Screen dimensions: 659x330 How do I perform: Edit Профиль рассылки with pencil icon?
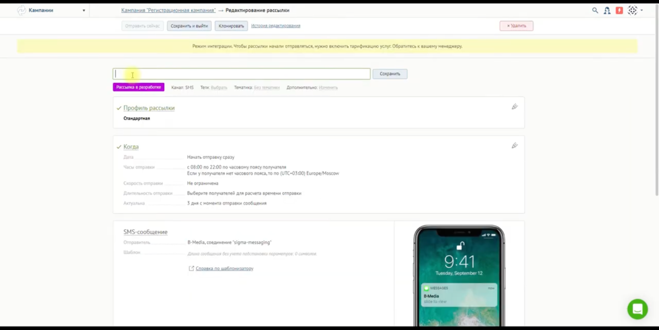point(515,107)
